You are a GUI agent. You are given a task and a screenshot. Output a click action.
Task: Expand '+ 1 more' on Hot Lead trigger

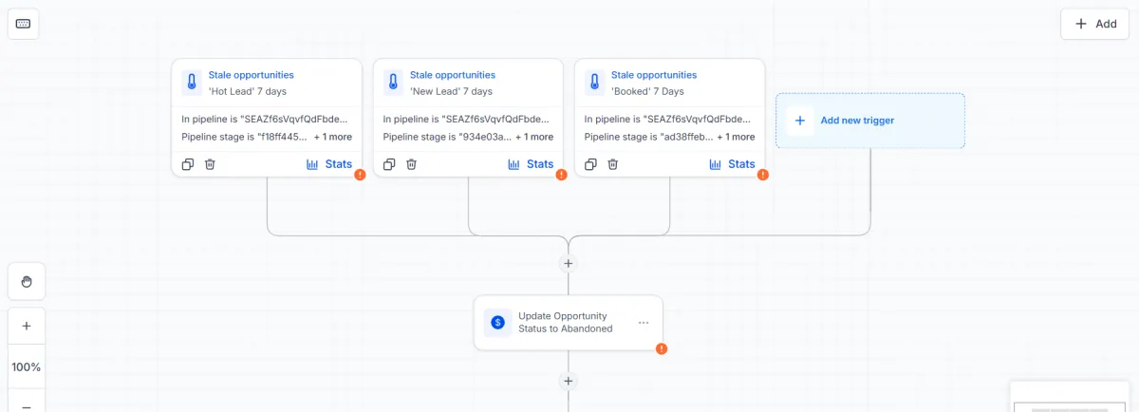click(x=333, y=137)
